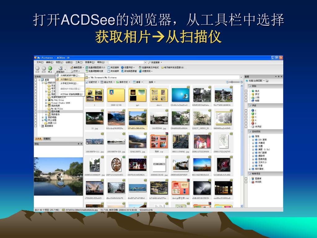
Task: Select the 11.jpg night street thumbnail
Action: tap(95, 120)
